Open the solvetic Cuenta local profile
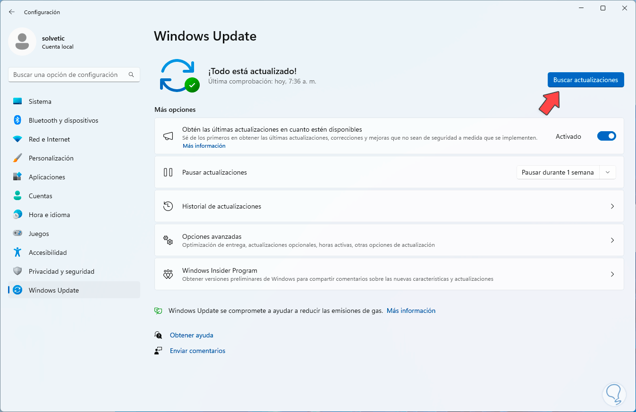Viewport: 636px width, 412px height. (42, 42)
